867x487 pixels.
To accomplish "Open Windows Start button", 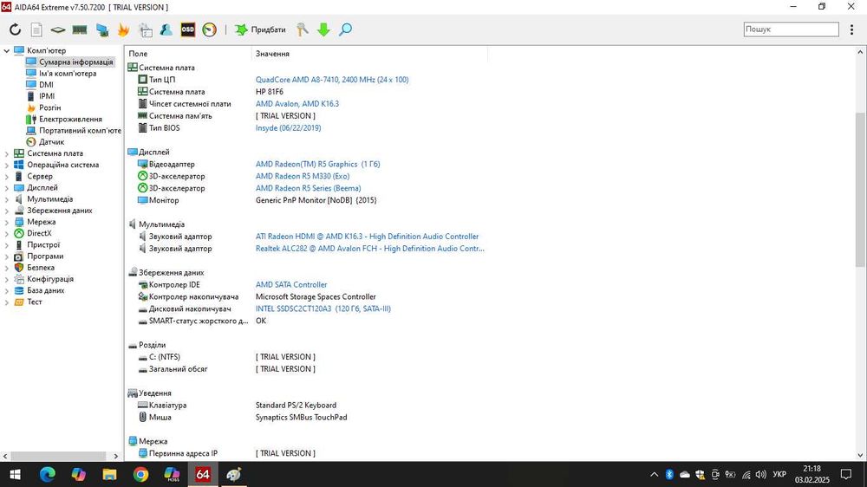I will [x=15, y=474].
